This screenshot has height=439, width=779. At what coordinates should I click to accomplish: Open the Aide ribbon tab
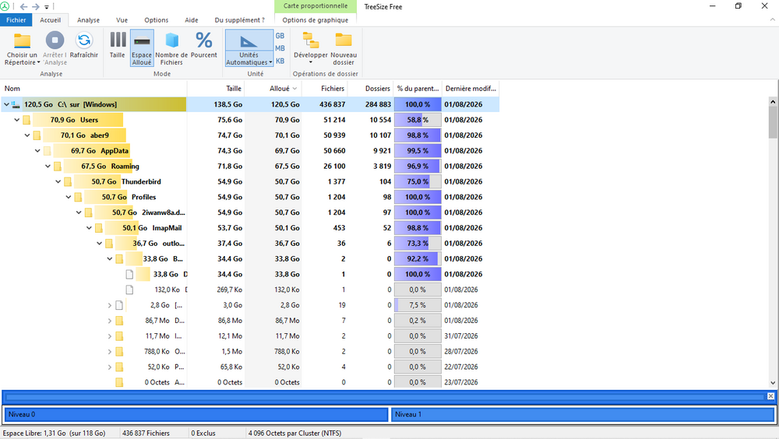point(192,20)
